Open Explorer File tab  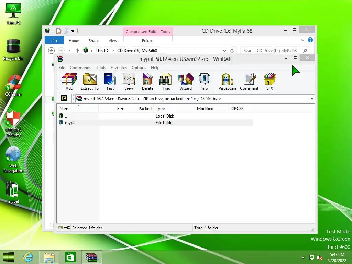tap(54, 40)
